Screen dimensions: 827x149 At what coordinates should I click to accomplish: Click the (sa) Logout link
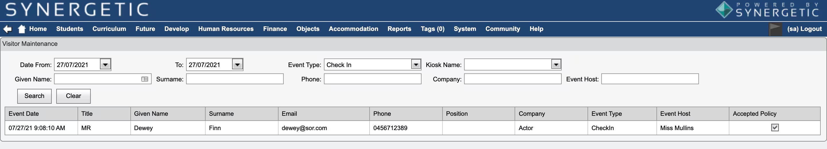804,29
